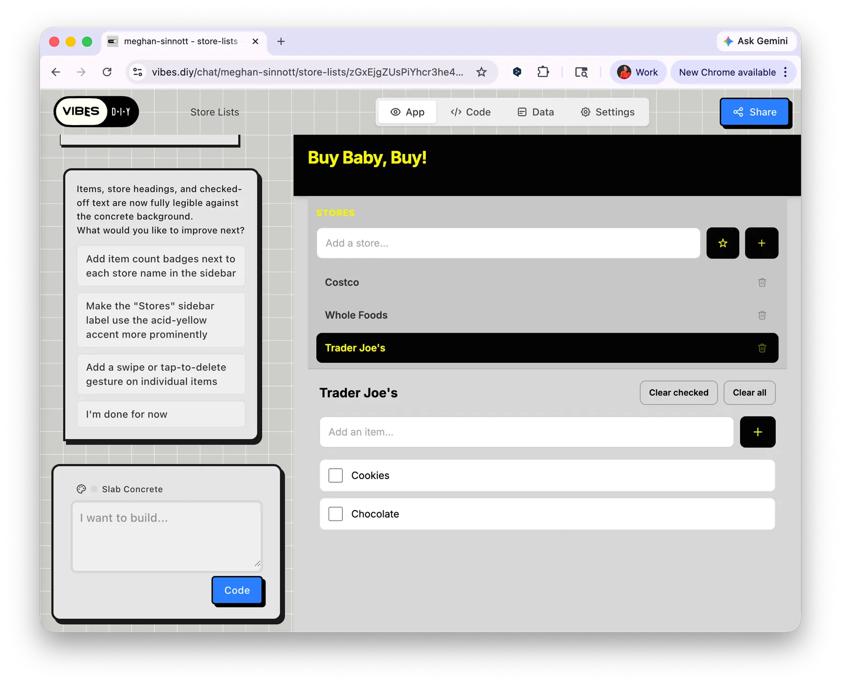Click the yellow star button beside Add a store
Viewport: 841px width, 685px height.
[x=723, y=243]
